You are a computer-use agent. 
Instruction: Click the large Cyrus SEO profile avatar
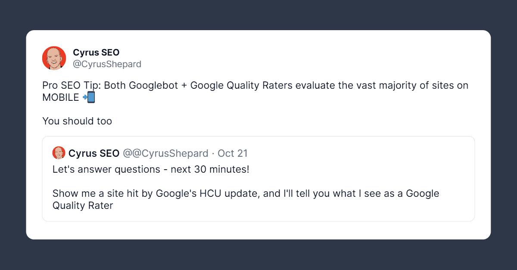pyautogui.click(x=54, y=58)
